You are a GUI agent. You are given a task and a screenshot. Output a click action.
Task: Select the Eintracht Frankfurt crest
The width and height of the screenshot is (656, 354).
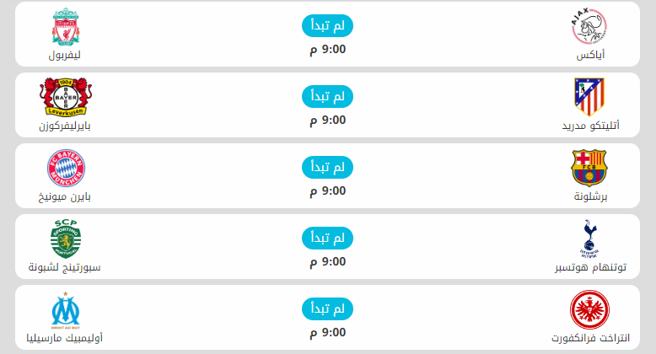pos(590,310)
